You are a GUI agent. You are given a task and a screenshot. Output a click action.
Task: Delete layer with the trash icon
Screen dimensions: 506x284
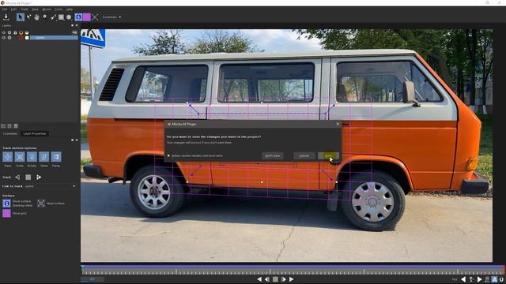coord(16,126)
